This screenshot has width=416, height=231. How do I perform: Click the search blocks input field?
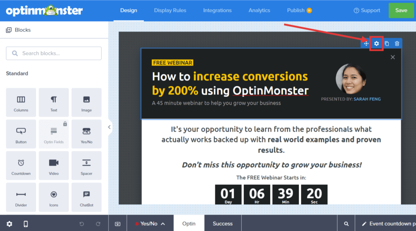click(x=54, y=53)
